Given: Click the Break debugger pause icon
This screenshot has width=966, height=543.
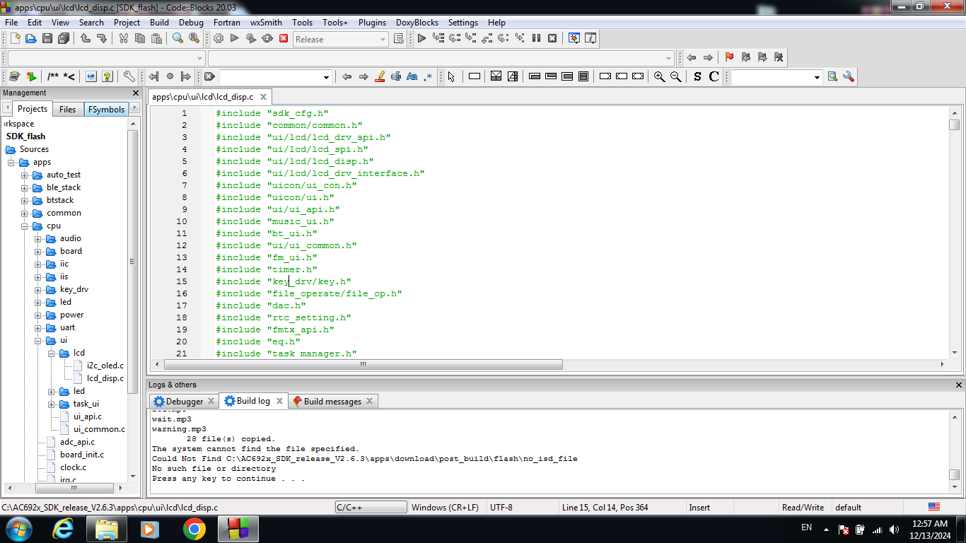Looking at the screenshot, I should point(536,39).
